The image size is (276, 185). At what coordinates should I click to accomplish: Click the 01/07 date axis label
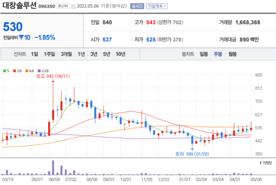pos(185,180)
